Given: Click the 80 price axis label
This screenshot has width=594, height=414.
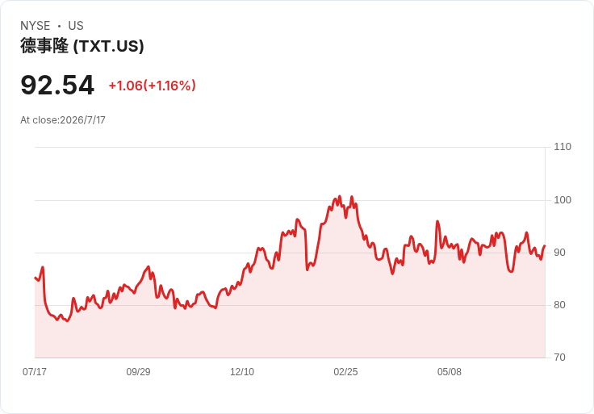Looking at the screenshot, I should click(x=559, y=305).
